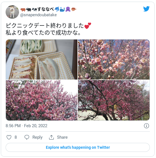The image size is (156, 158).
Task: Click the like count number 8
Action: (x=16, y=137)
